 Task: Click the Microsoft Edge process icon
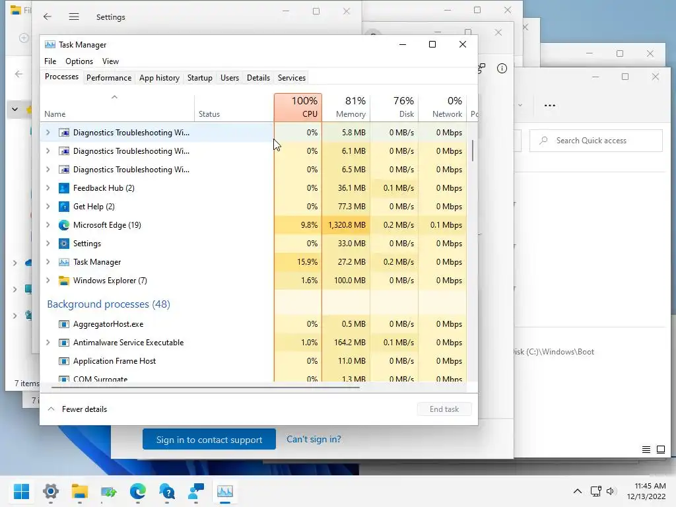(x=64, y=225)
